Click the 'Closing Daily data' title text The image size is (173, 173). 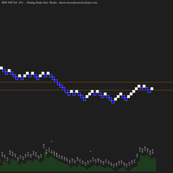tap(37, 3)
